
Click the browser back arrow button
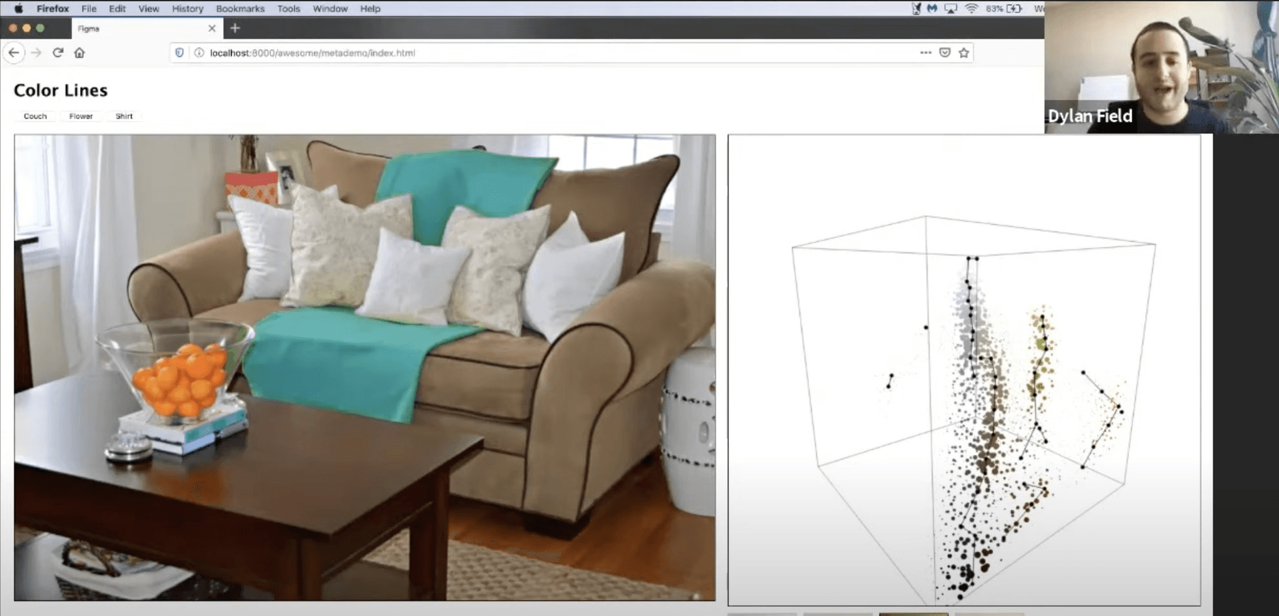tap(14, 53)
